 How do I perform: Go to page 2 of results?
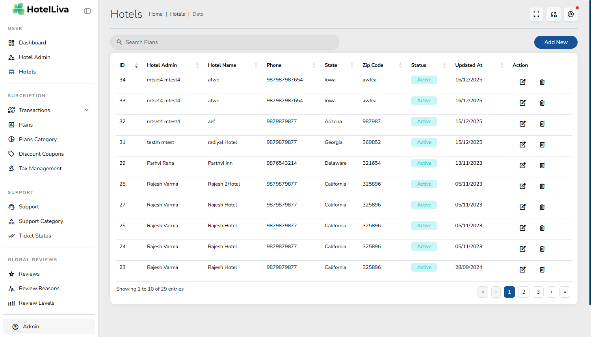524,292
